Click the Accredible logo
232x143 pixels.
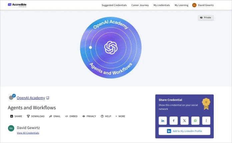[17, 5]
